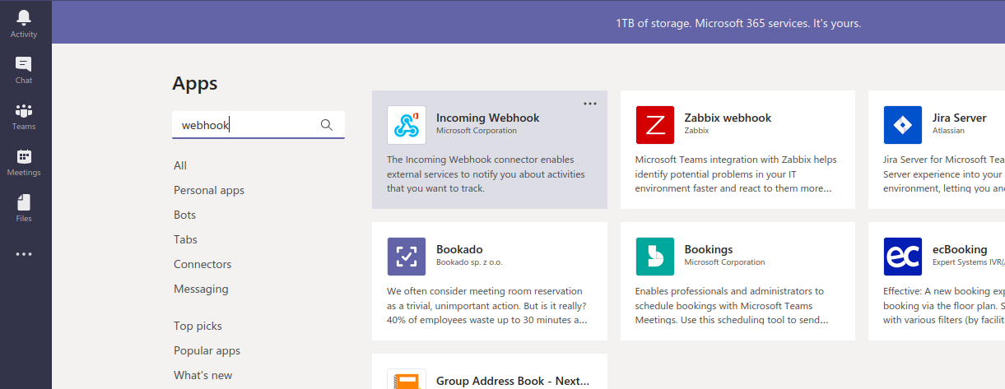Click publisher name Bookado sp. z o.o.
The height and width of the screenshot is (389, 1005).
click(x=469, y=262)
